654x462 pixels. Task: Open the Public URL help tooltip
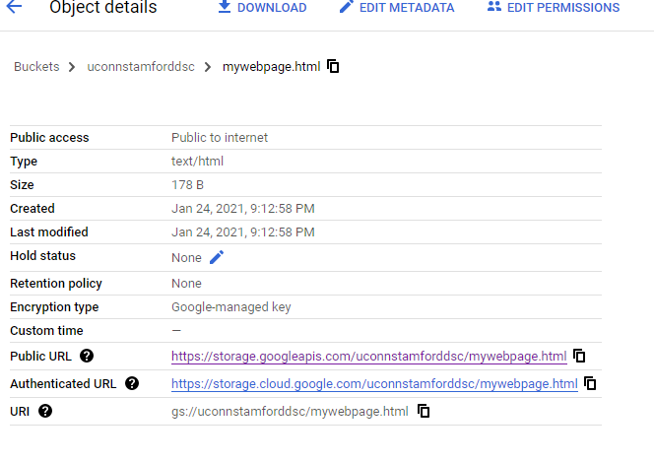87,356
